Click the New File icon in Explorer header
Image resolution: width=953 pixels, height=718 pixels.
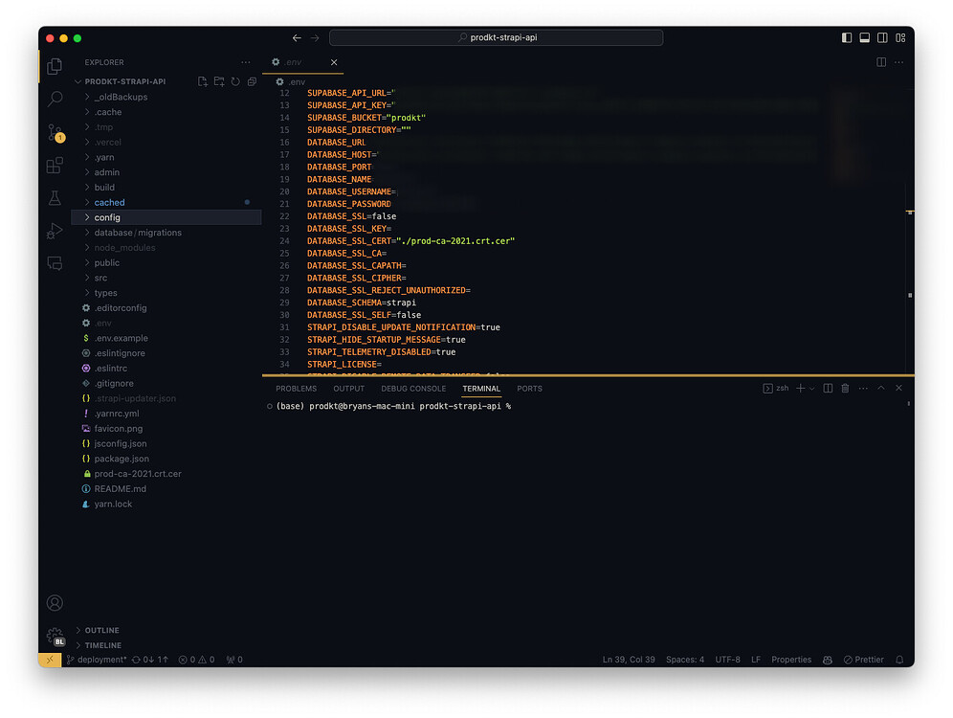click(x=202, y=81)
